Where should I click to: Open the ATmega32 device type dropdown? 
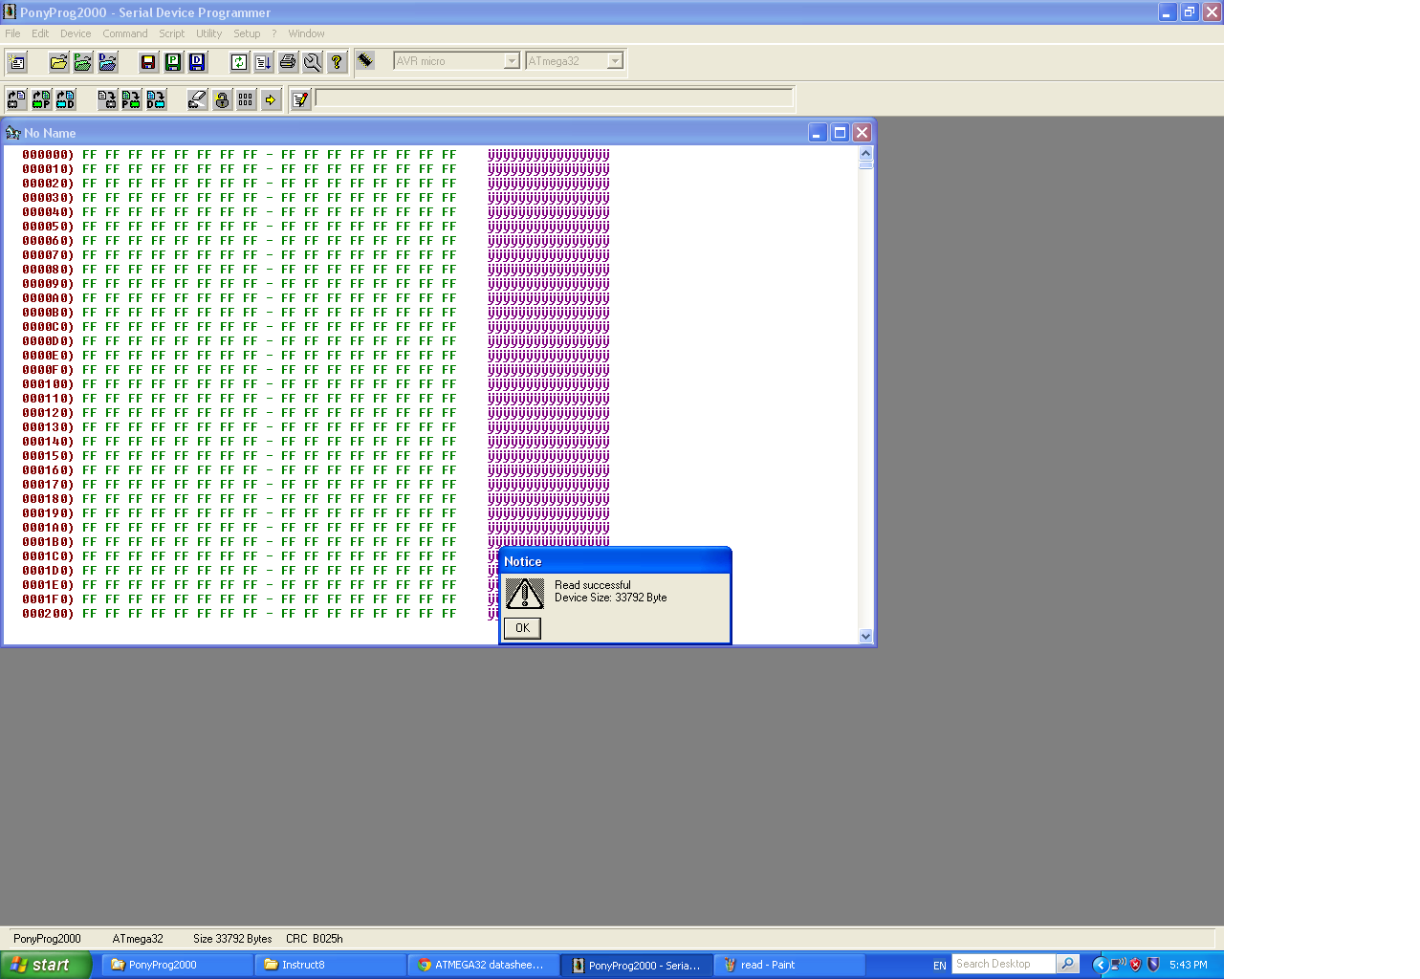pos(615,61)
